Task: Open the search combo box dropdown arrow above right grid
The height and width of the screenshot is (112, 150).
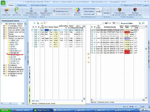Action: tap(103, 23)
